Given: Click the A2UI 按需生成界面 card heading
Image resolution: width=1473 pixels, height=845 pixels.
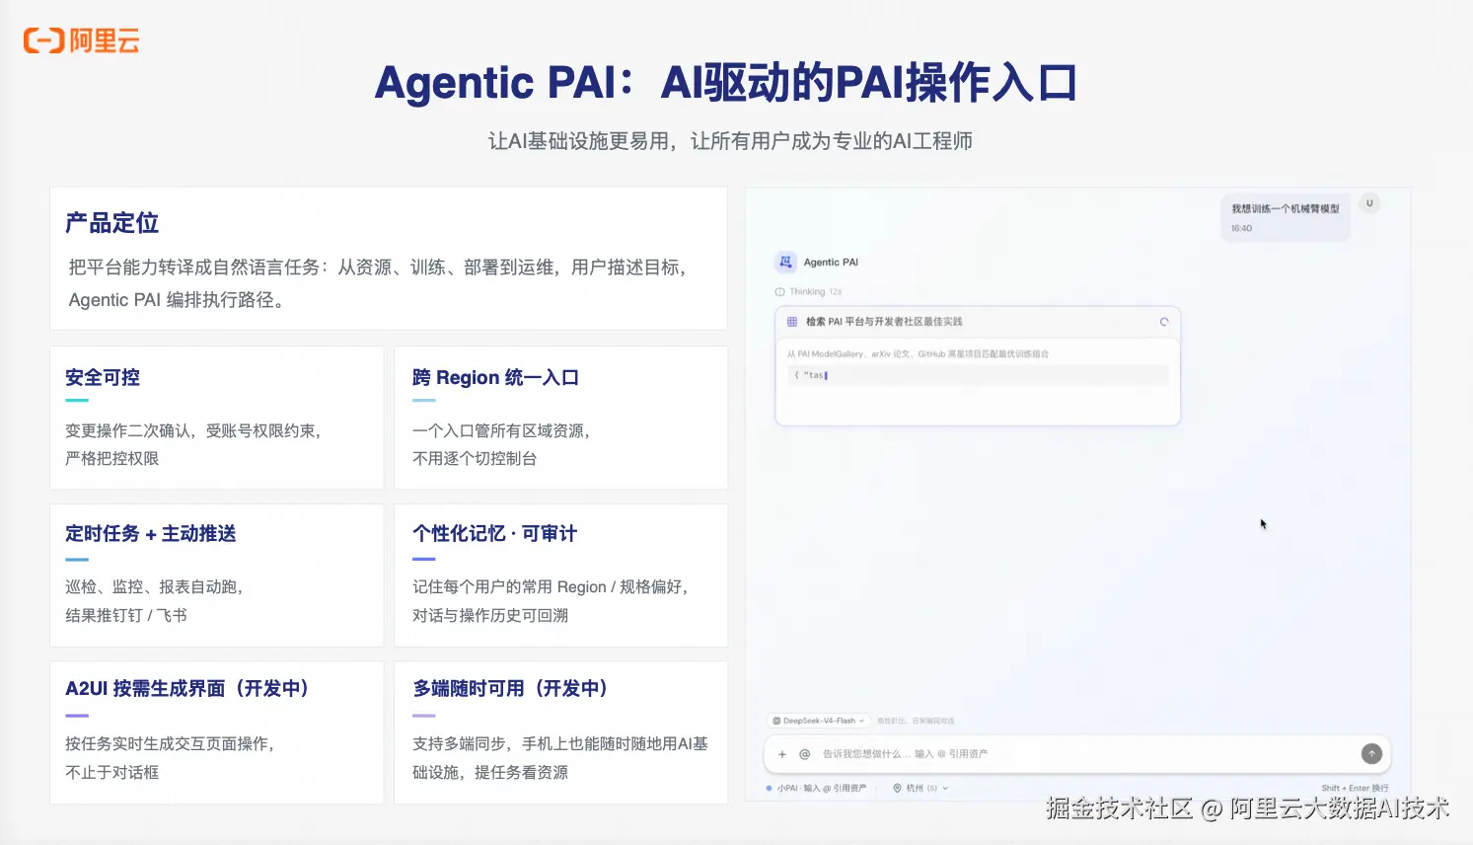Looking at the screenshot, I should pyautogui.click(x=187, y=689).
